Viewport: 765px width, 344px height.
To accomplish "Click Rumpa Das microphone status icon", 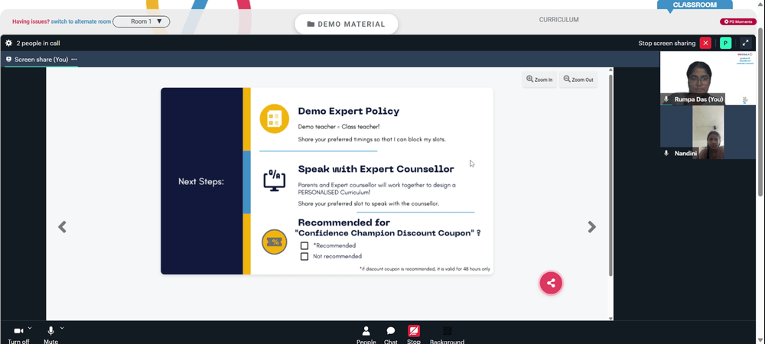I will [x=666, y=99].
